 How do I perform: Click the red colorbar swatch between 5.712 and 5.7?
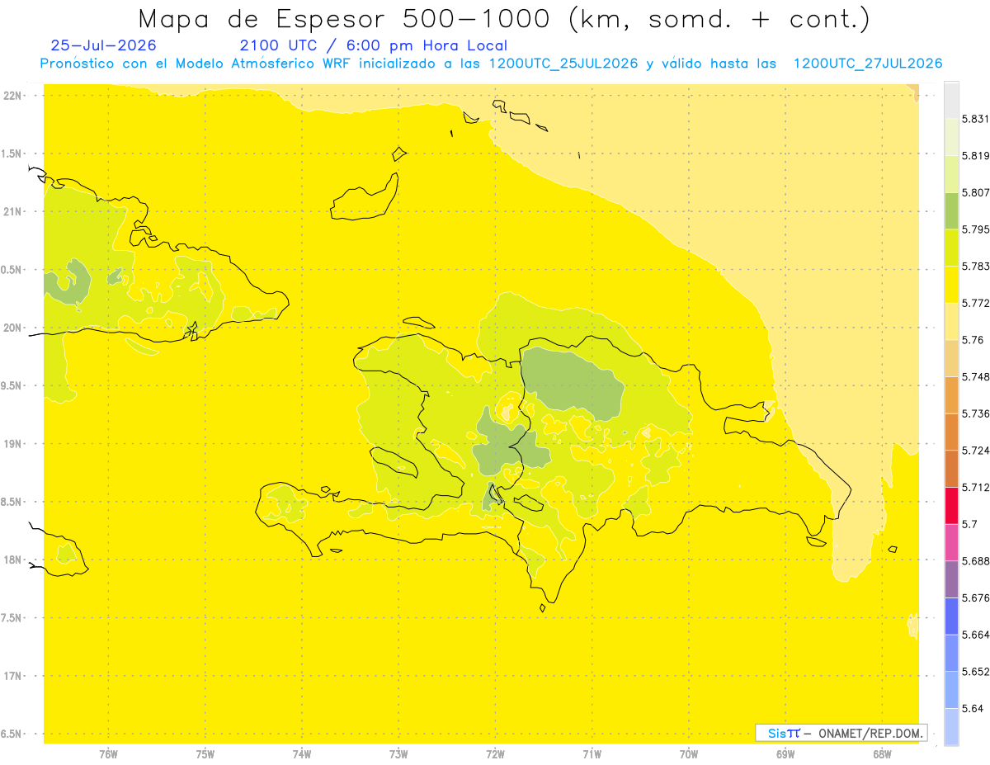click(x=951, y=505)
